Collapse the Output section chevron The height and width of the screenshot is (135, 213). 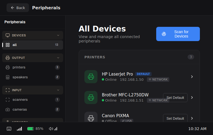coord(58,58)
